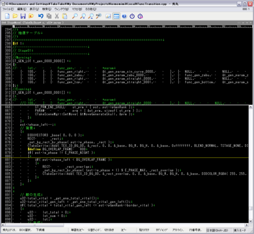Open the その他(O) menu
Viewport: 254px width, 234px height.
pyautogui.click(x=91, y=9)
